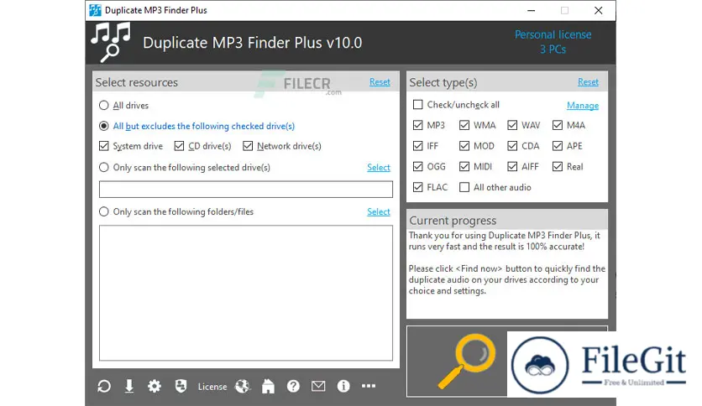
Task: Uncheck the CD drive(s) checkbox
Action: point(179,146)
